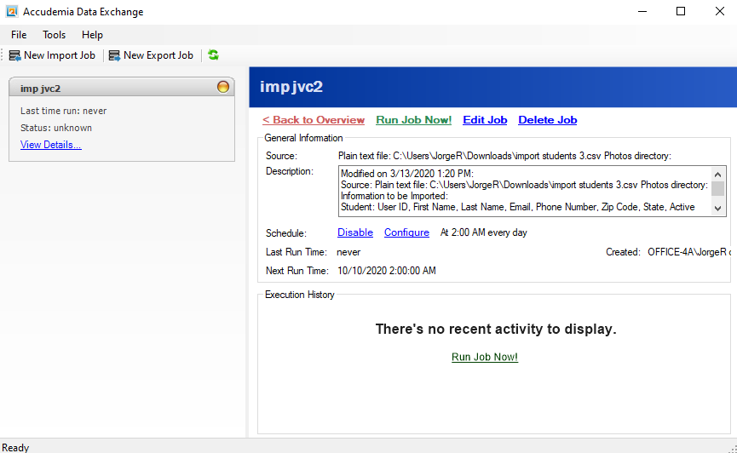The image size is (737, 453).
Task: Click the imp jvc2 blue banner title
Action: tap(291, 87)
